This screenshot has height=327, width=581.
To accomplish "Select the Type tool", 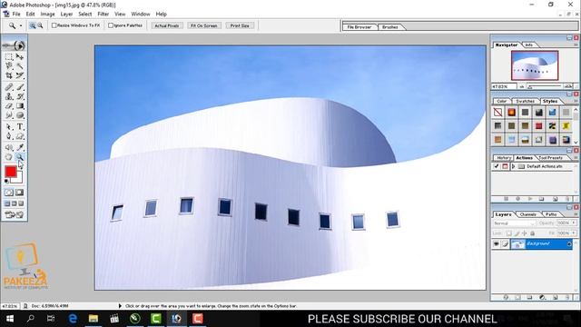I will (20, 127).
